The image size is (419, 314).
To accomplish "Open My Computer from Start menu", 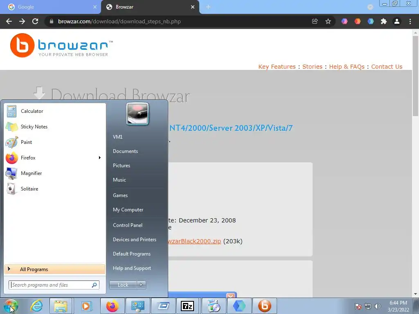I will [x=128, y=210].
